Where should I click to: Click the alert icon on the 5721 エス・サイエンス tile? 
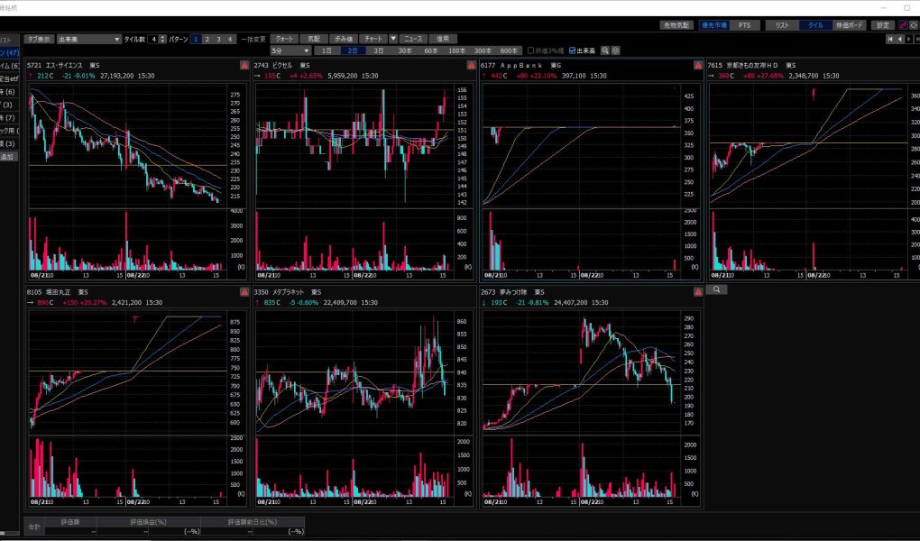tap(244, 66)
